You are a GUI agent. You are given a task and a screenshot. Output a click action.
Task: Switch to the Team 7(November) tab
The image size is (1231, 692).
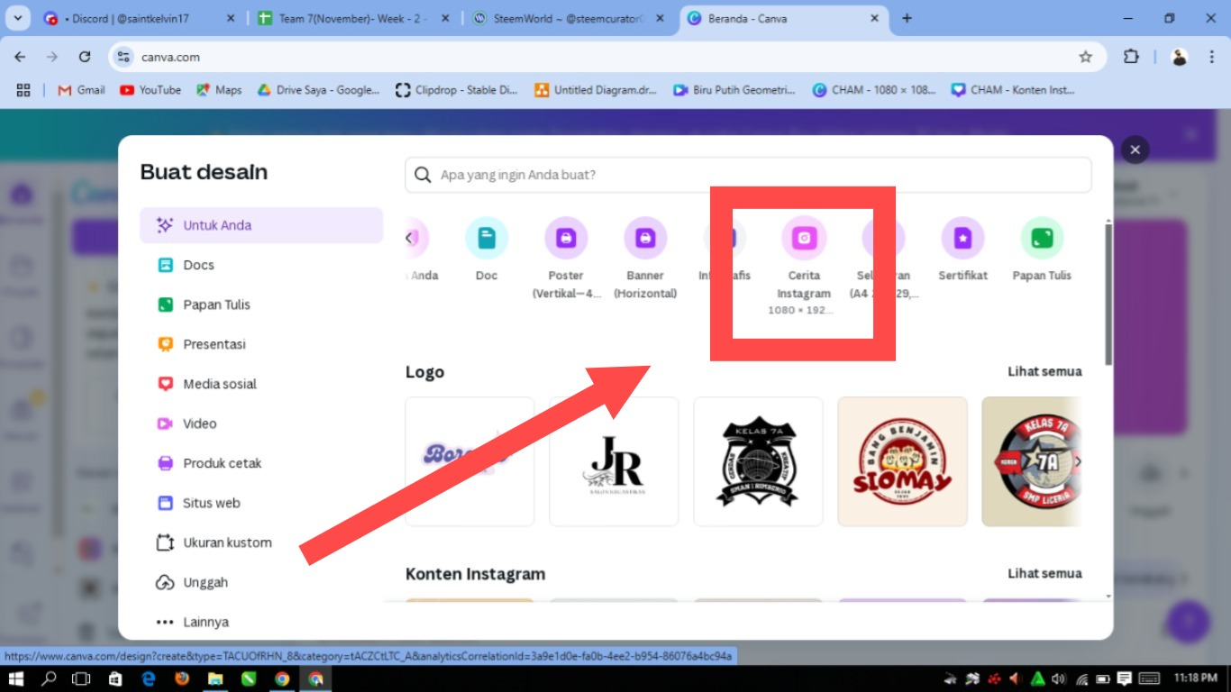353,18
